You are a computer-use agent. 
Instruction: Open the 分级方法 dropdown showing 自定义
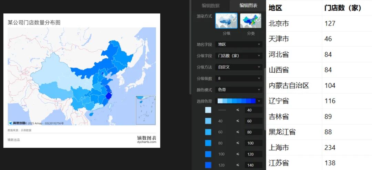tap(239, 67)
